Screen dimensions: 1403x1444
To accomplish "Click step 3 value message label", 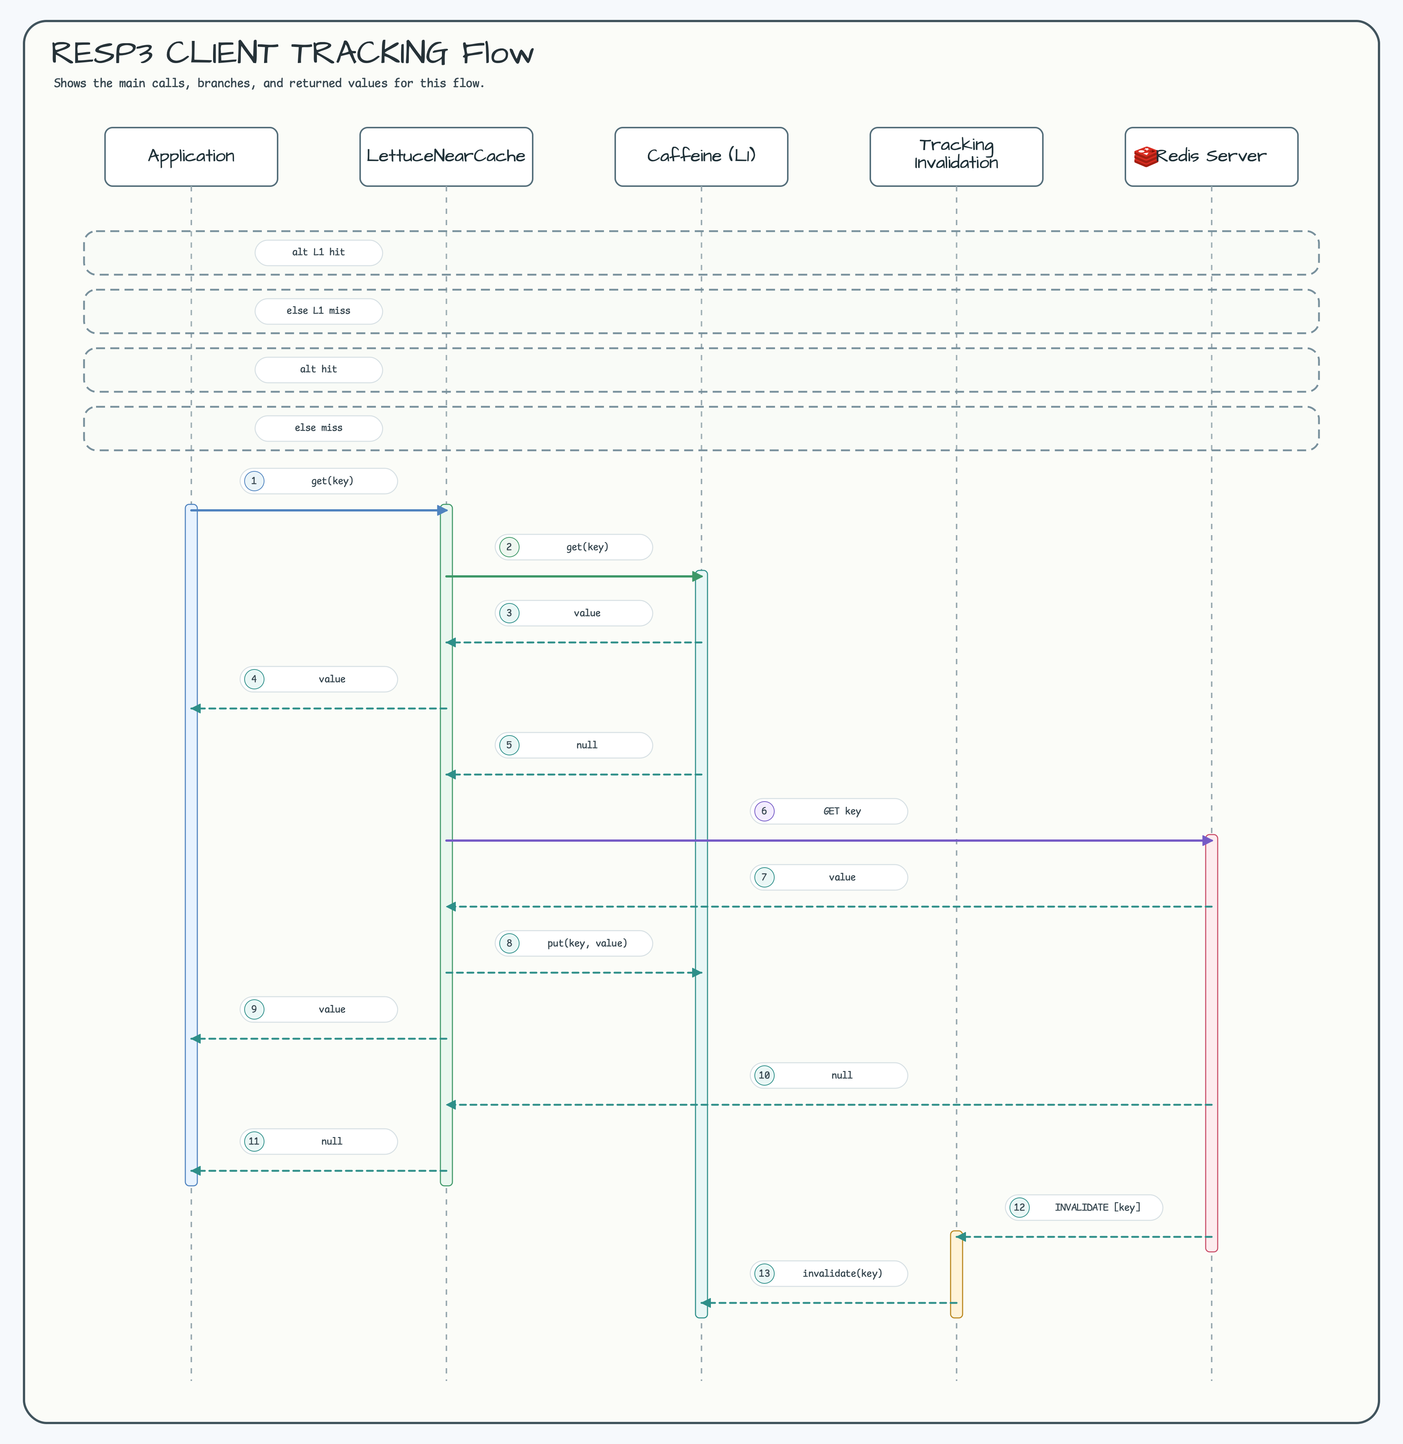I will click(x=573, y=613).
